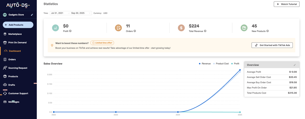This screenshot has width=305, height=119.
Task: Click the Total Revenue dollar icon
Action: click(181, 28)
